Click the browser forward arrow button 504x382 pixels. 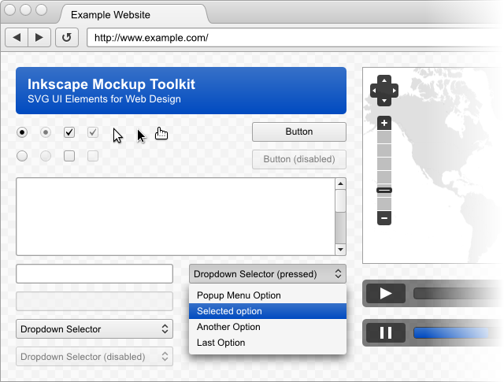tap(39, 38)
